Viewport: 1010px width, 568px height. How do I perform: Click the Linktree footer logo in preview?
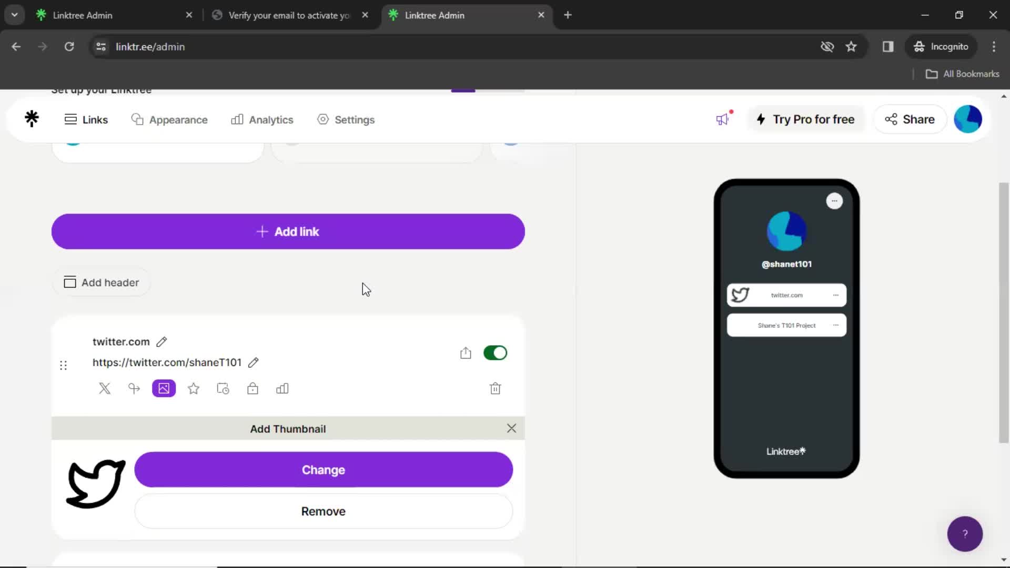tap(786, 451)
